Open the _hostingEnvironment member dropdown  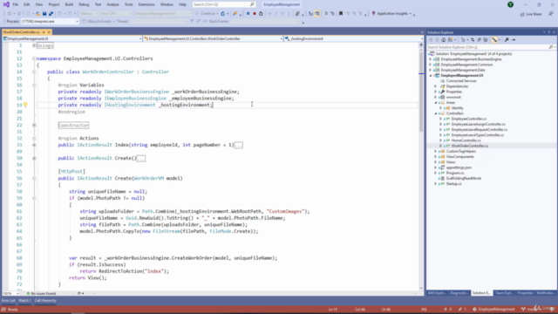point(354,38)
